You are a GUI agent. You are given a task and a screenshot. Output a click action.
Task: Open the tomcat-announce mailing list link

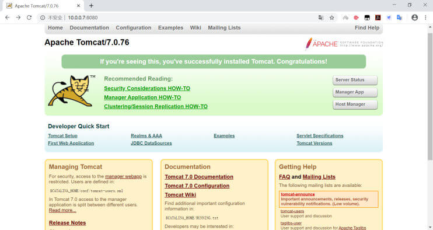[298, 194]
